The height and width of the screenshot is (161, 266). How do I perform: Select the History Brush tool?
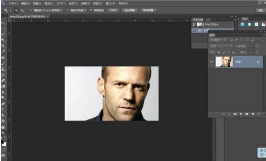(x=3, y=75)
